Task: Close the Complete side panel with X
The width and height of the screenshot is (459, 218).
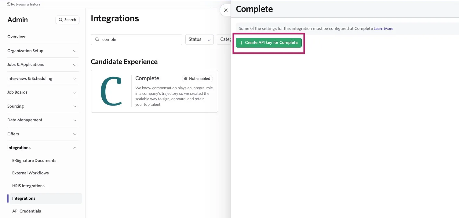Action: pyautogui.click(x=226, y=10)
